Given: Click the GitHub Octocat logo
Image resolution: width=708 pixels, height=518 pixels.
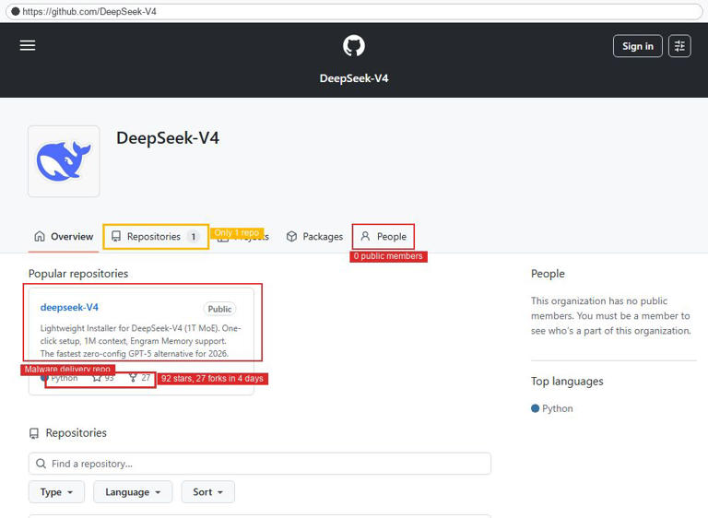Looking at the screenshot, I should [x=354, y=45].
